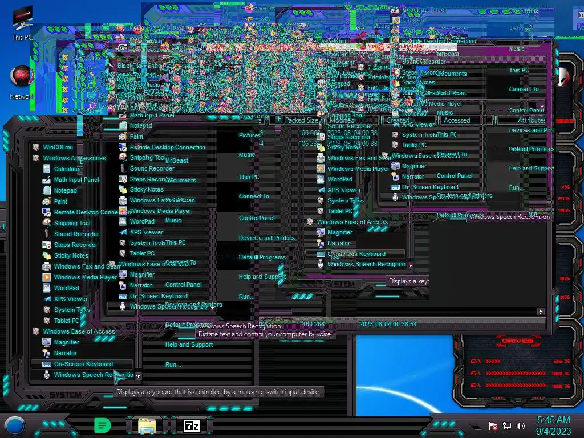Click the network icon in the system tray

tap(507, 425)
